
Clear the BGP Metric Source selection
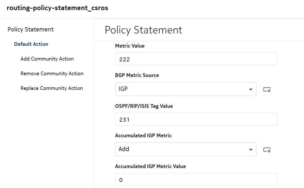coord(267,89)
